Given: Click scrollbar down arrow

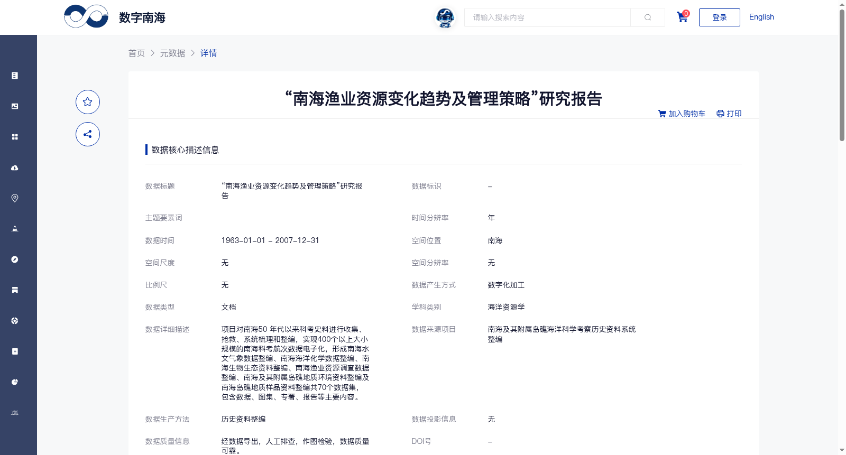Looking at the screenshot, I should click(842, 450).
